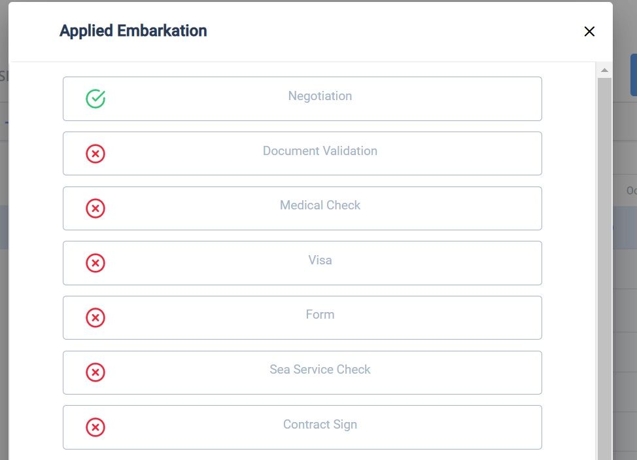637x460 pixels.
Task: Click the green checkmark icon beside Negotiation
Action: pyautogui.click(x=95, y=99)
